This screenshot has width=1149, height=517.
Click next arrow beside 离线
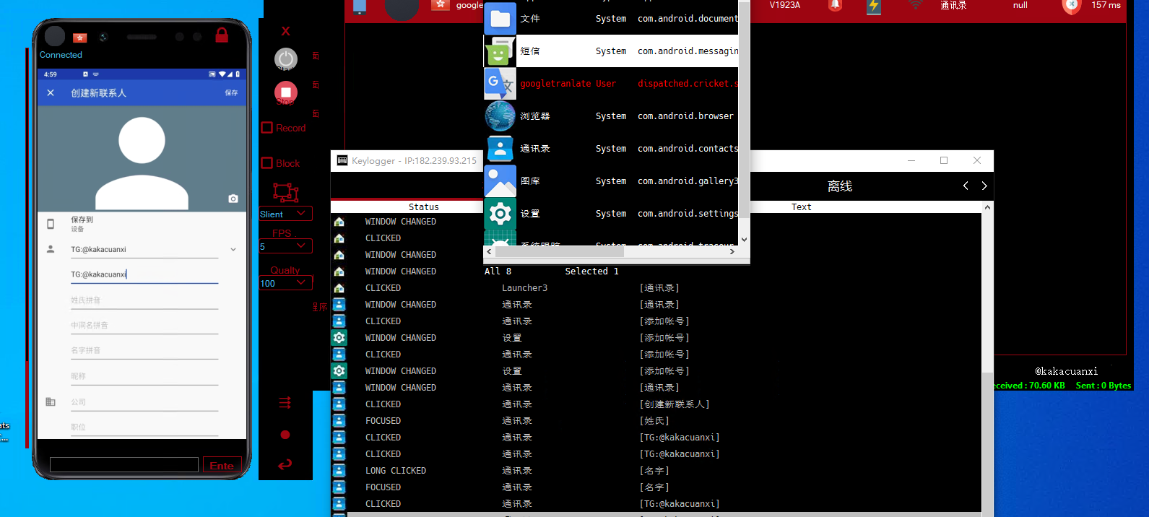[984, 186]
